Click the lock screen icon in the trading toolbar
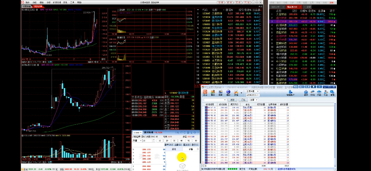Screen dimensions: 371x171 pos(220,93)
